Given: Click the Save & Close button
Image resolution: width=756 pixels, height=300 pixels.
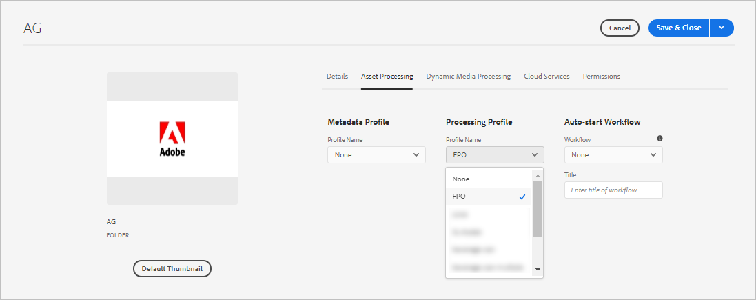Looking at the screenshot, I should (x=679, y=28).
